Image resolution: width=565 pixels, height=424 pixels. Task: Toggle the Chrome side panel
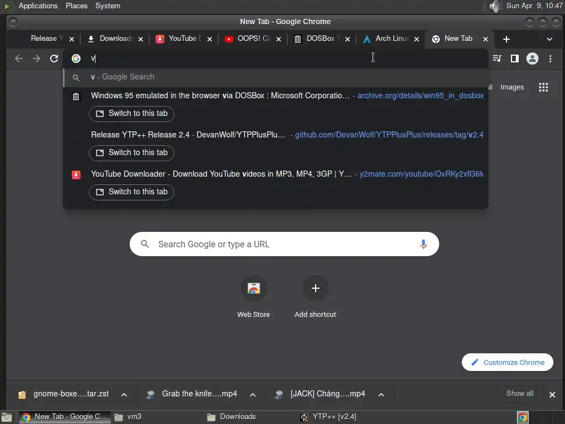click(515, 59)
